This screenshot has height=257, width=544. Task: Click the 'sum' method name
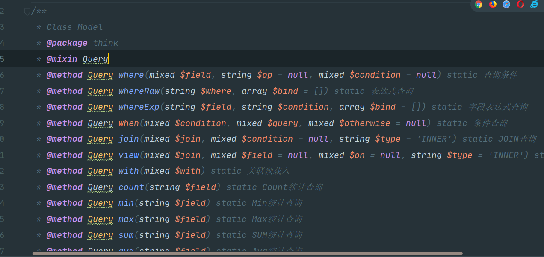pos(126,235)
